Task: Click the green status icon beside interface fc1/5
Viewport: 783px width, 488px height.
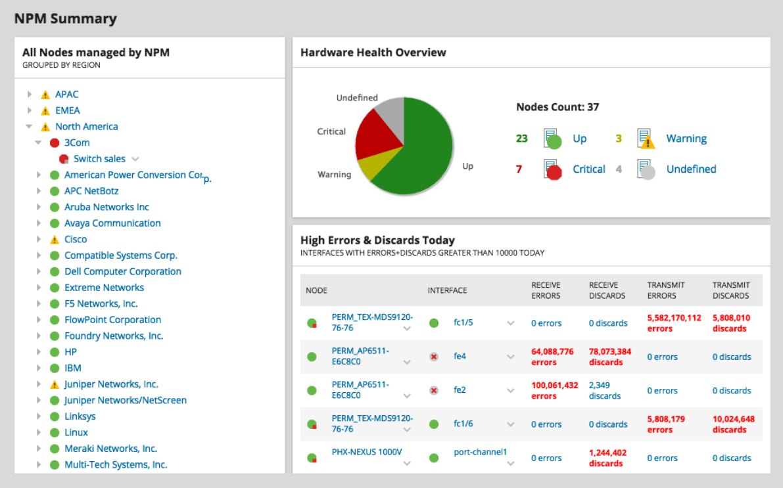Action: tap(434, 323)
